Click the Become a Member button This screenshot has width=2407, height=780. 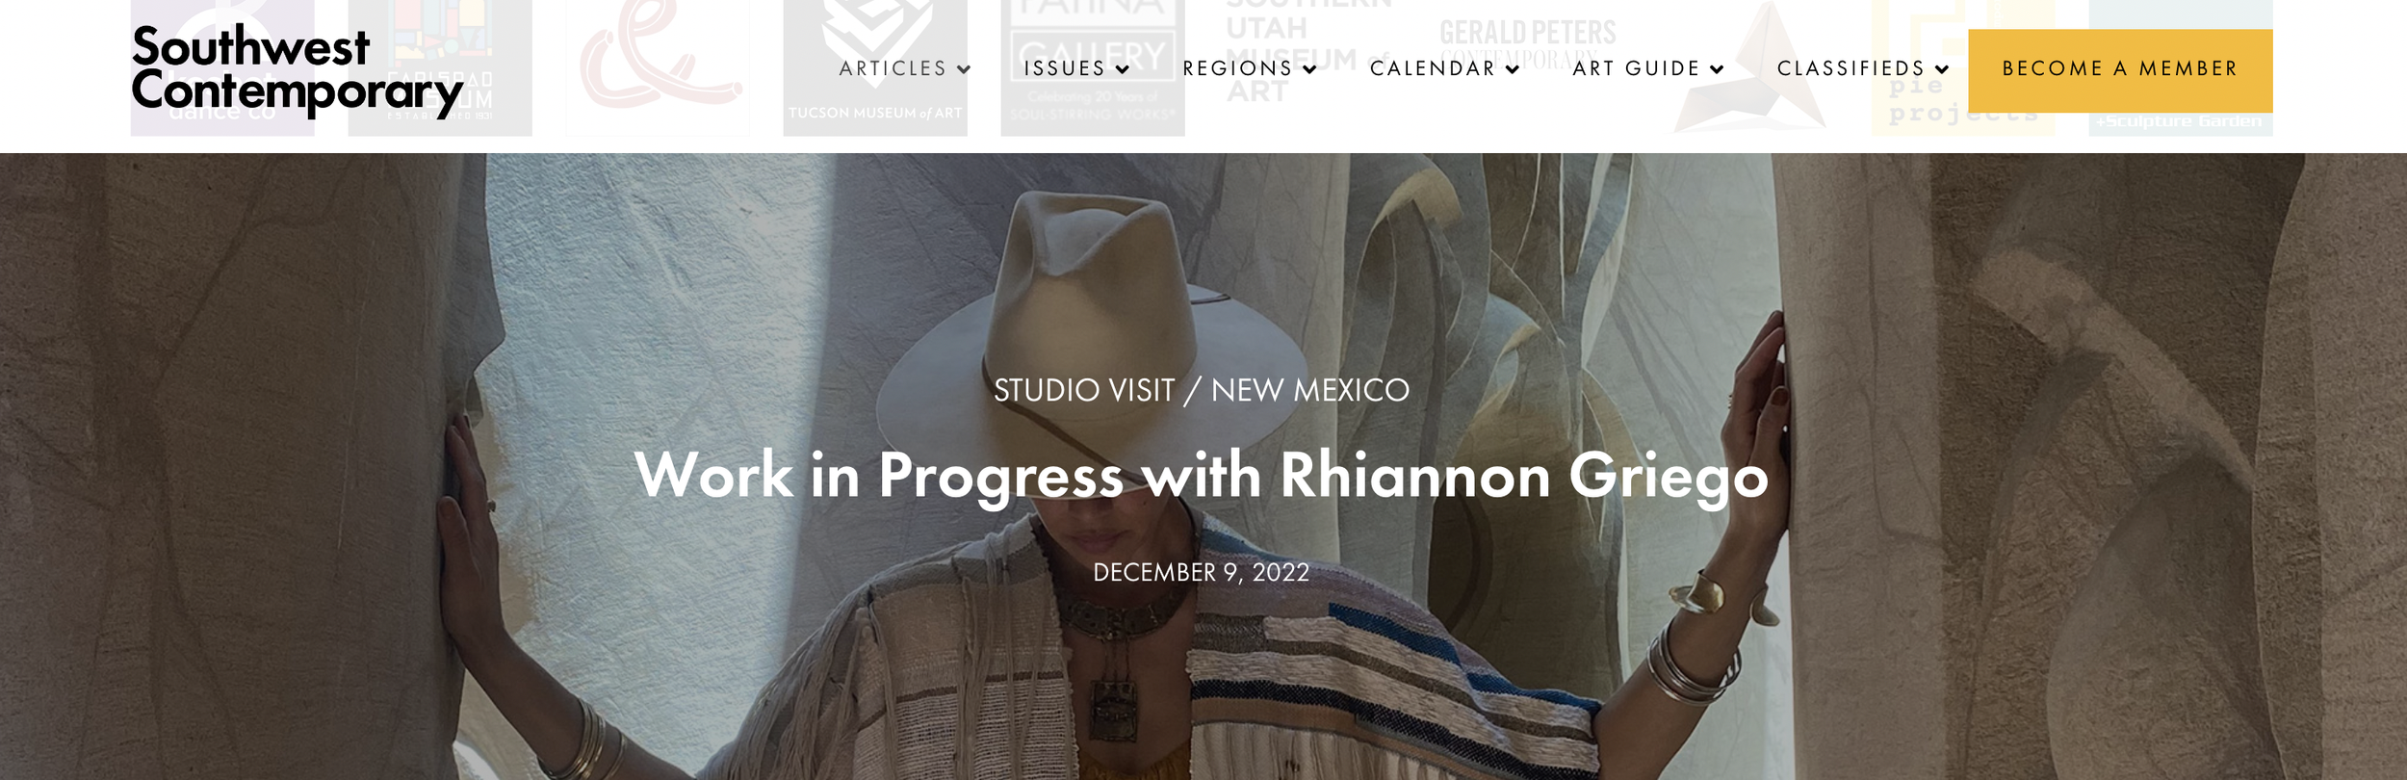point(2120,70)
